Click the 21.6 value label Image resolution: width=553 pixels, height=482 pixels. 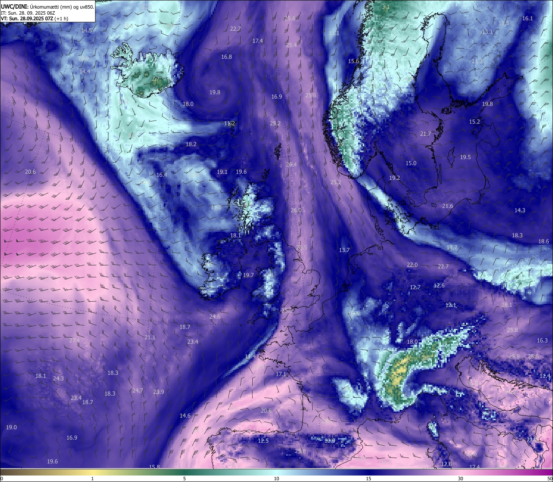[448, 206]
